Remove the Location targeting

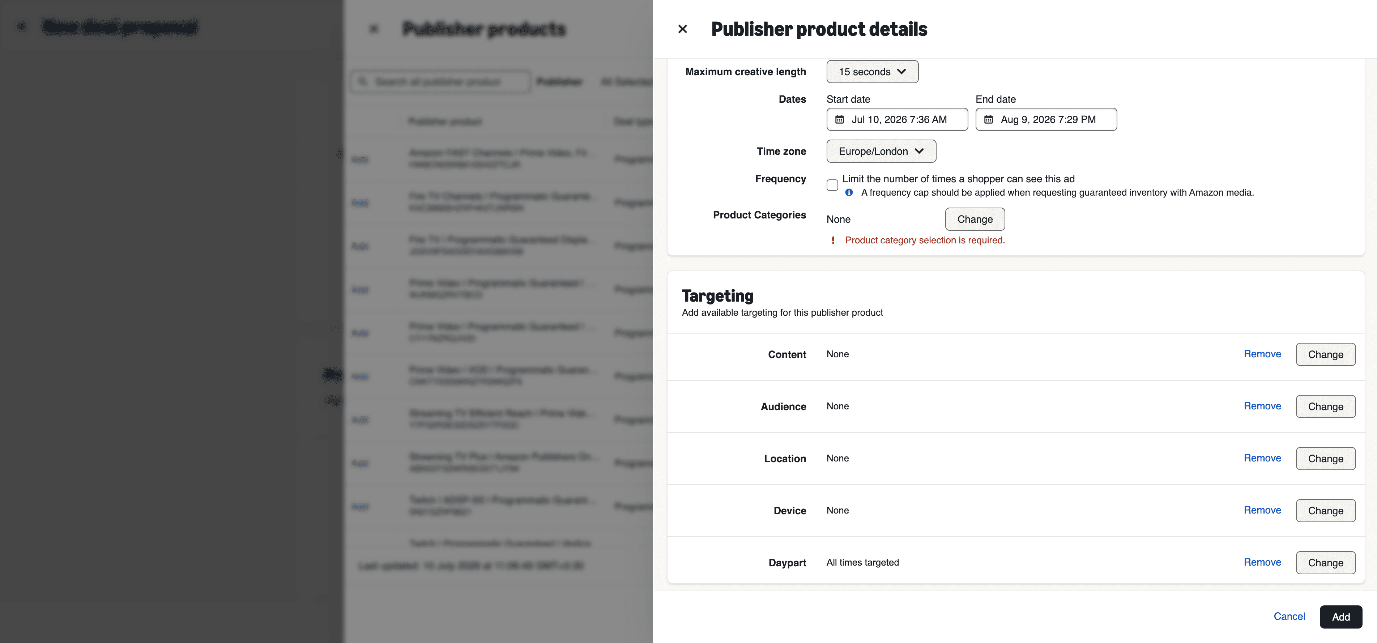click(1262, 458)
